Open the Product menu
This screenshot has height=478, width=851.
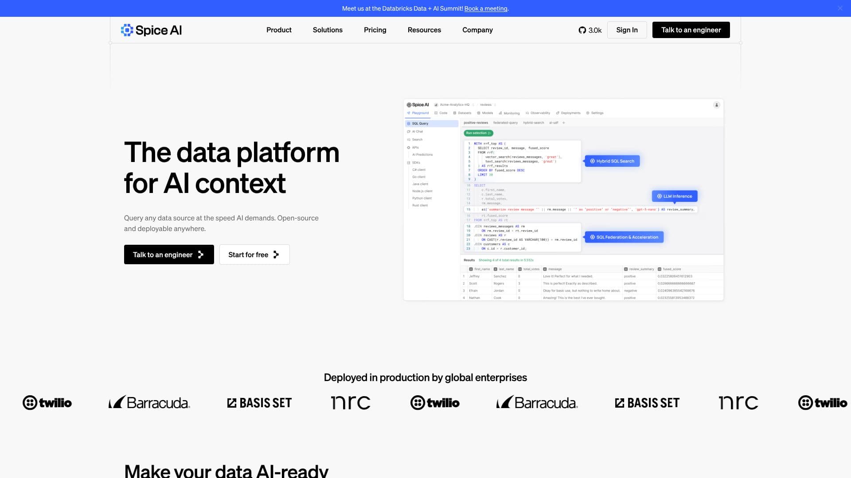click(279, 30)
